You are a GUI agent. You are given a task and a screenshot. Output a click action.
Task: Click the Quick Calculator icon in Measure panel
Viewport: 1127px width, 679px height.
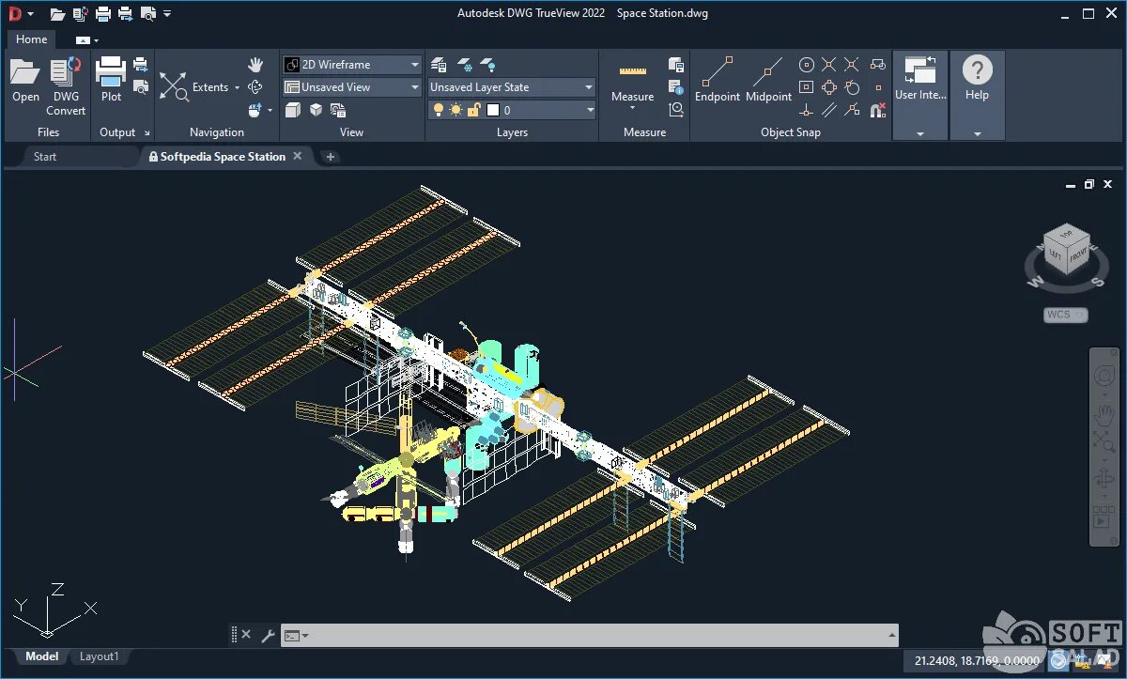(675, 65)
